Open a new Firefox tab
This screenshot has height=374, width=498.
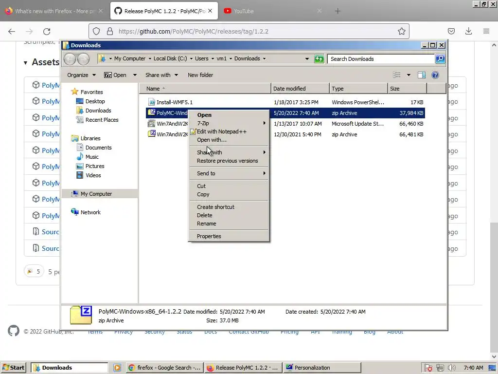click(x=338, y=11)
